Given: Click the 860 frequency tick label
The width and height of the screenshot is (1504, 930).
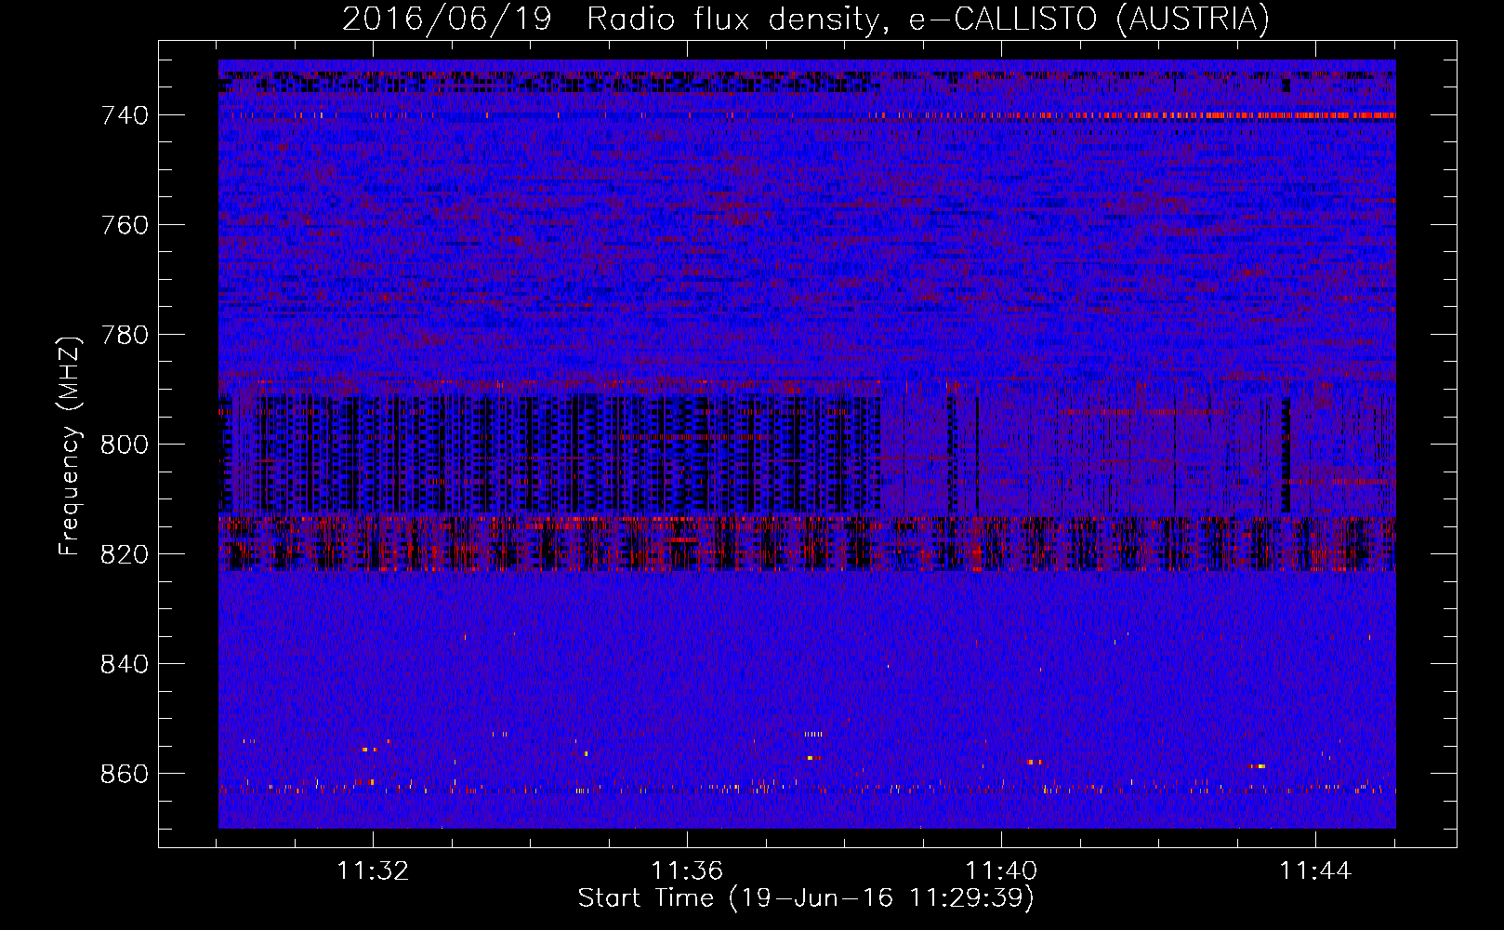Looking at the screenshot, I should 125,774.
